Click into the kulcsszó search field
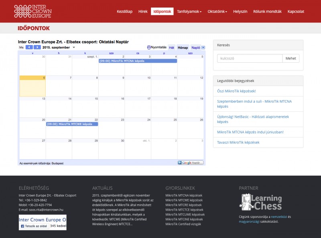The image size is (321, 238). (250, 58)
